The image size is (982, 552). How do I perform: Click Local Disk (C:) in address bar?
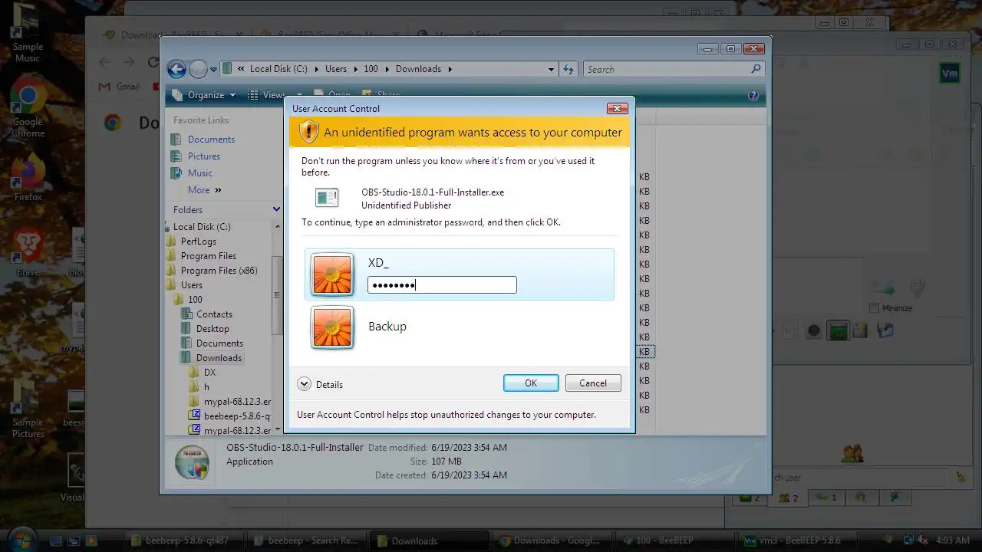(x=278, y=69)
